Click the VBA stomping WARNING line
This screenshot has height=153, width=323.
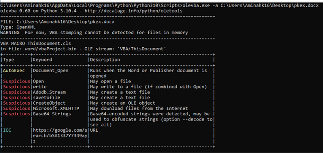pos(94,32)
